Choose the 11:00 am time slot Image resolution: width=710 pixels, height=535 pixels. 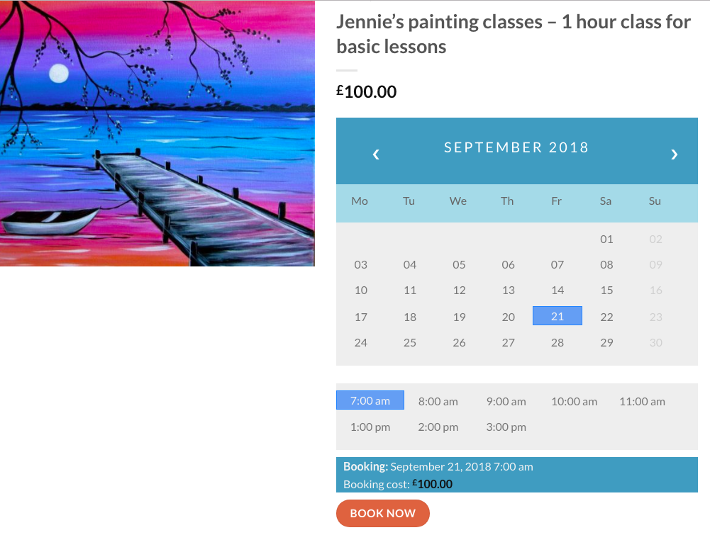pyautogui.click(x=642, y=401)
